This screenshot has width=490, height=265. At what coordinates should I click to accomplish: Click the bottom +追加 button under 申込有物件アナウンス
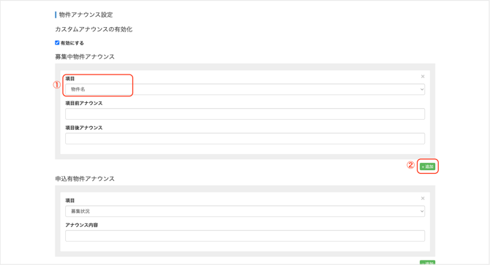tap(427, 263)
